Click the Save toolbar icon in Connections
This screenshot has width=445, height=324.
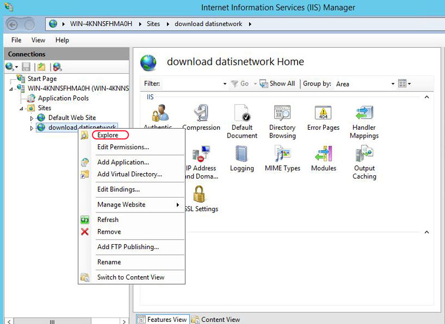(26, 67)
